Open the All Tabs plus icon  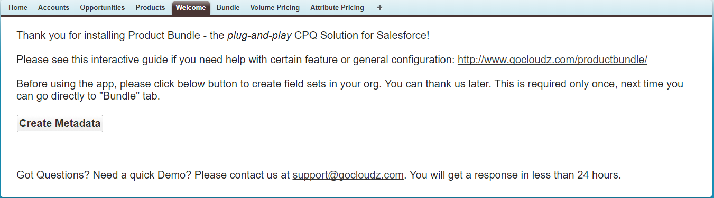(379, 8)
